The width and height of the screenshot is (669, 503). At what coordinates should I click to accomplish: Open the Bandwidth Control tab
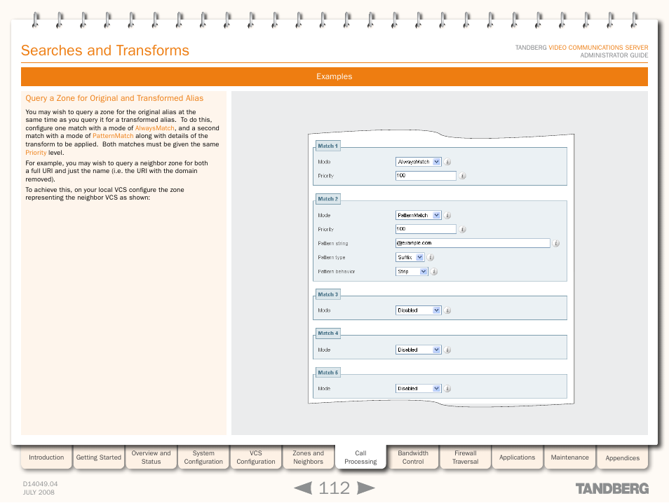pyautogui.click(x=413, y=457)
